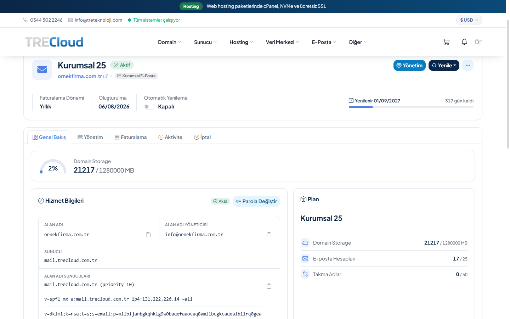
Task: Toggle the Otomatik Yenileme switch
Action: click(149, 107)
